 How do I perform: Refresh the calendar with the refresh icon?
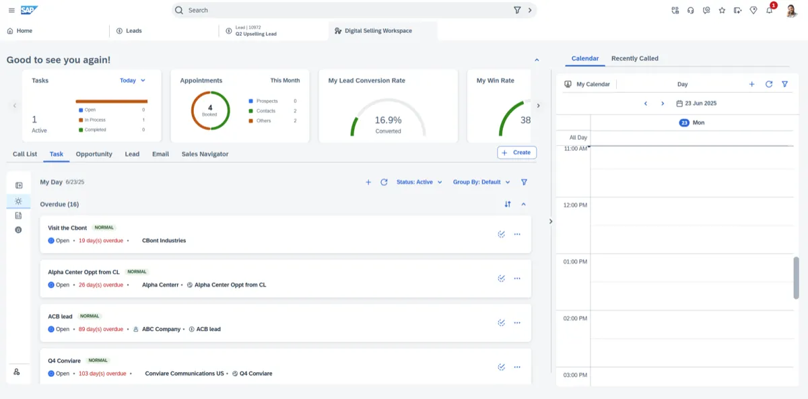coord(768,83)
